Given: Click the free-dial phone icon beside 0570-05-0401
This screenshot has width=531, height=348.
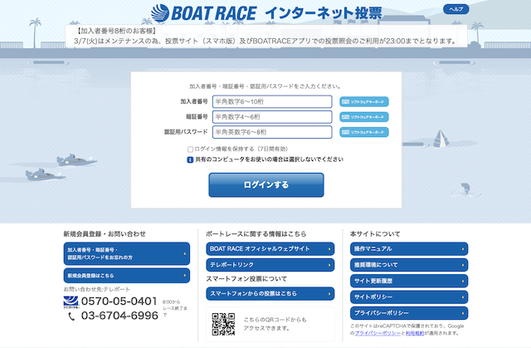Looking at the screenshot, I should point(71,301).
